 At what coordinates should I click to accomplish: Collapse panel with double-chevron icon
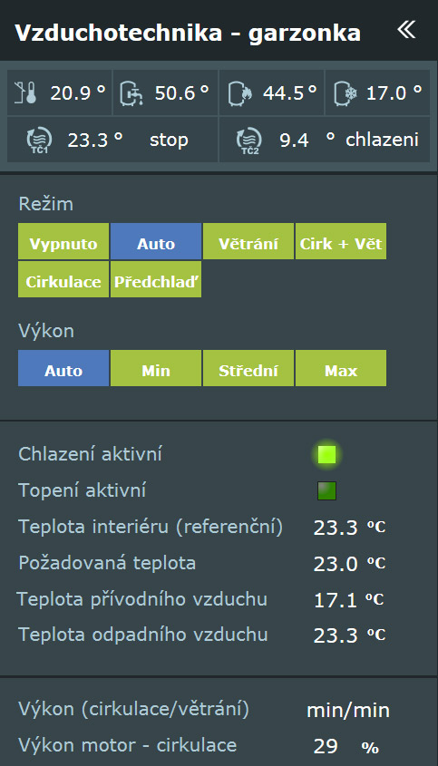pyautogui.click(x=406, y=30)
